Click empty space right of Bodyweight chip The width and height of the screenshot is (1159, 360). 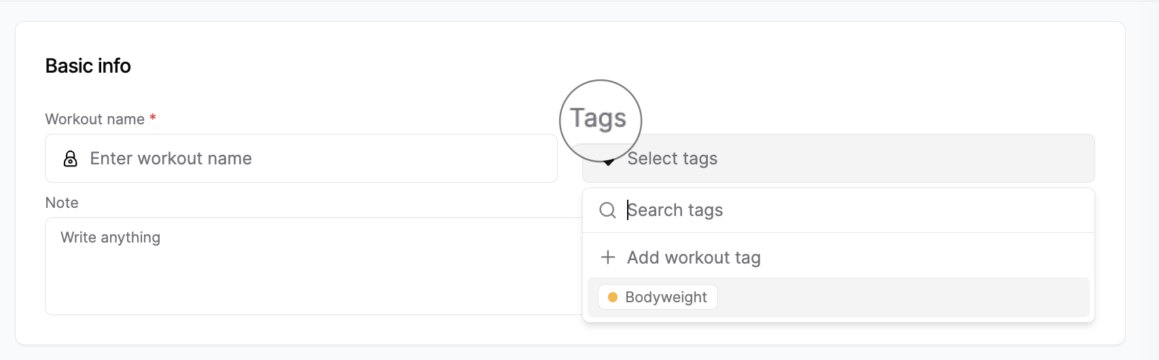coord(904,297)
